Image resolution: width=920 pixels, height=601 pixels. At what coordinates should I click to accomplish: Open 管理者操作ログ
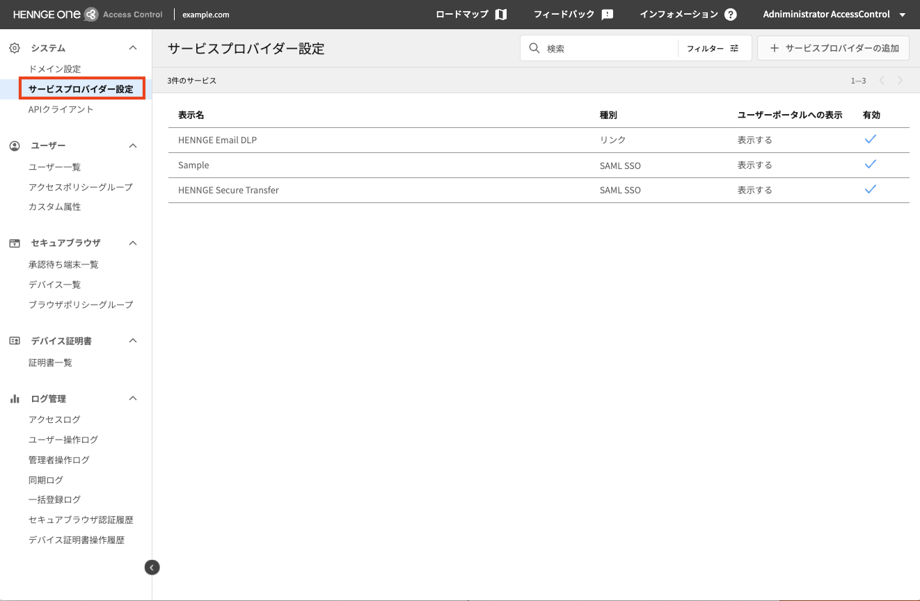(x=58, y=460)
